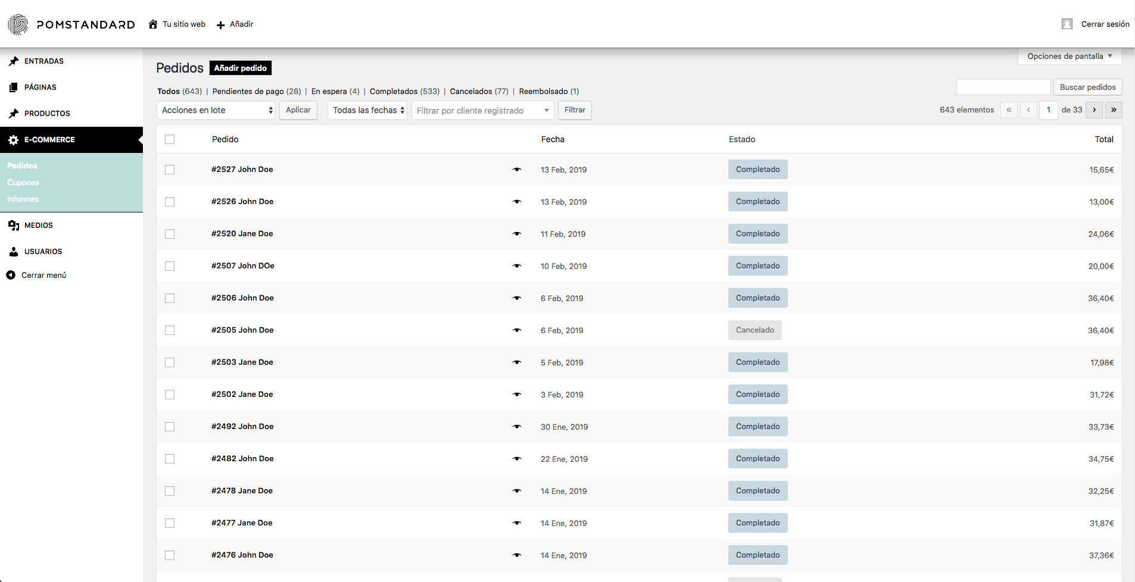Viewport: 1135px width, 582px height.
Task: Filter orders by Completados (533) tab
Action: click(x=404, y=92)
